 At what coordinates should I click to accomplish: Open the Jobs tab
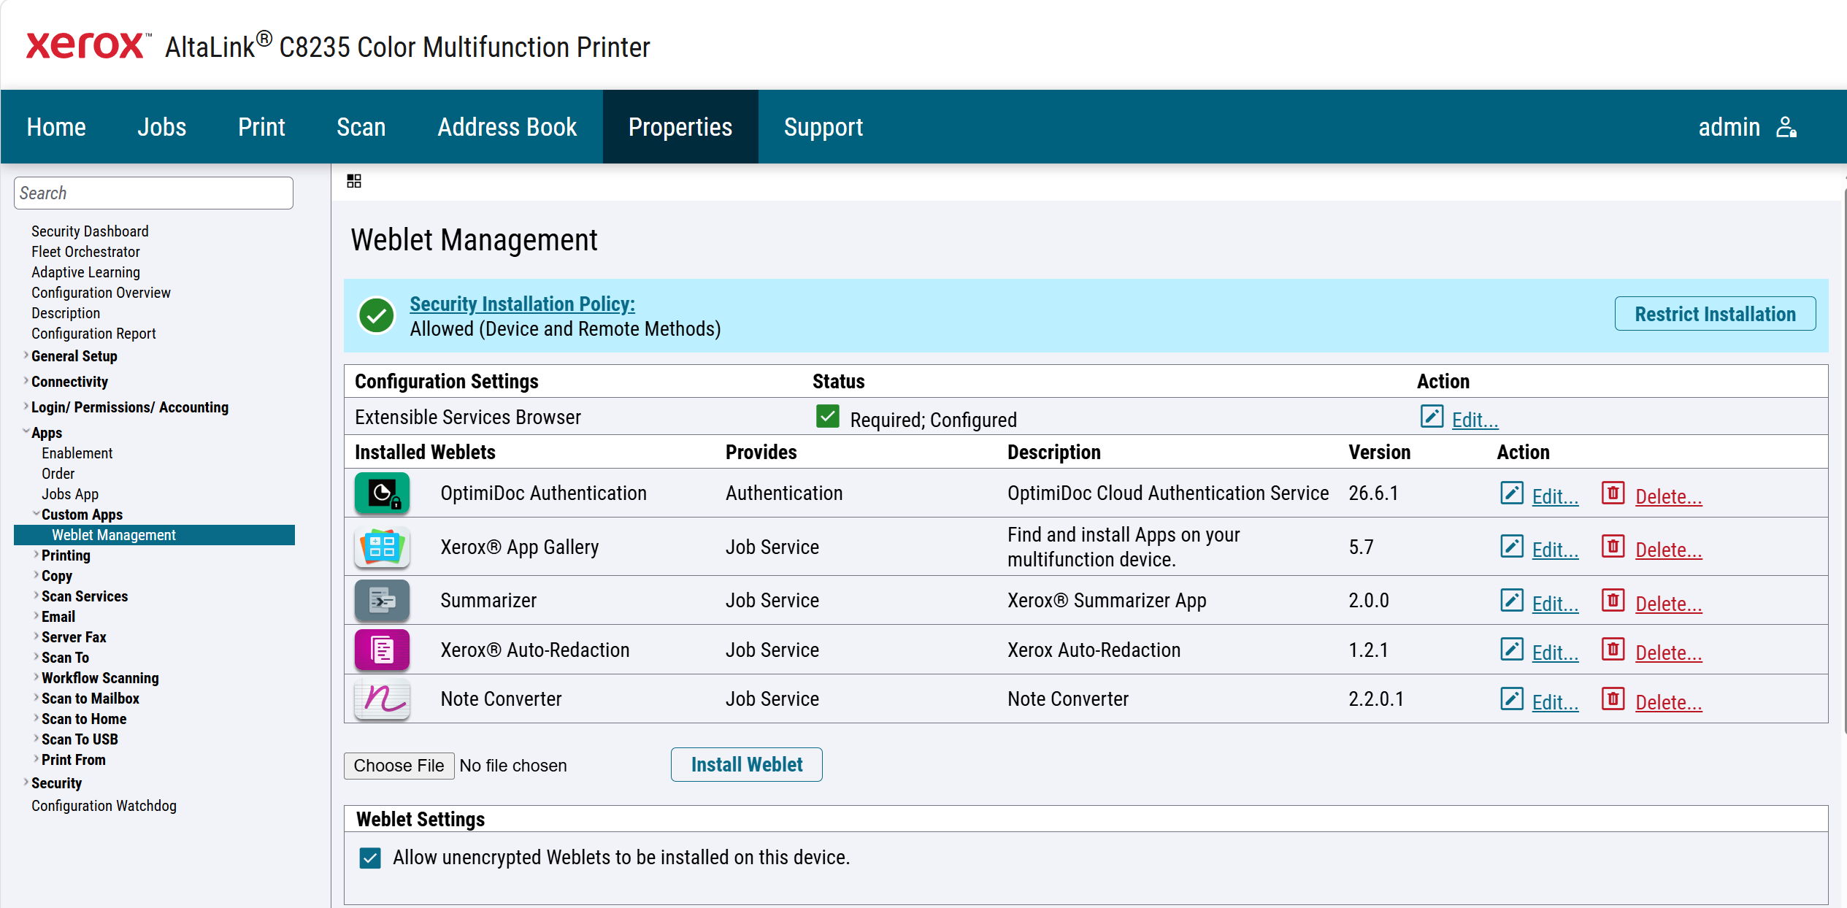pyautogui.click(x=162, y=127)
